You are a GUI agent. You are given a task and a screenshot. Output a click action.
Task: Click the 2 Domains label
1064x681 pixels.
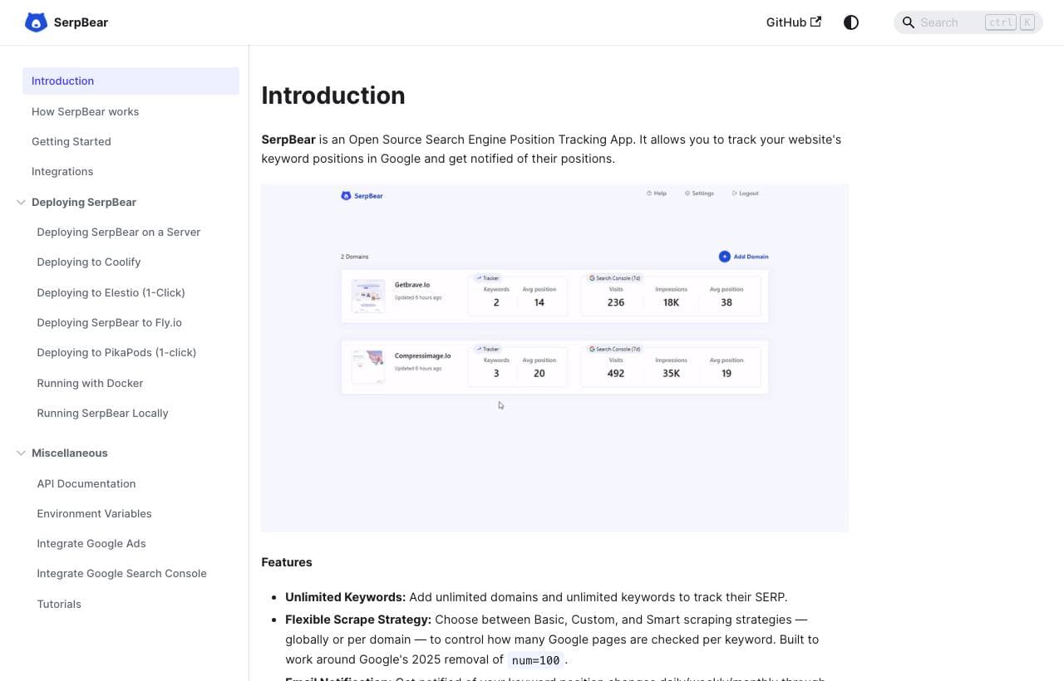coord(355,257)
